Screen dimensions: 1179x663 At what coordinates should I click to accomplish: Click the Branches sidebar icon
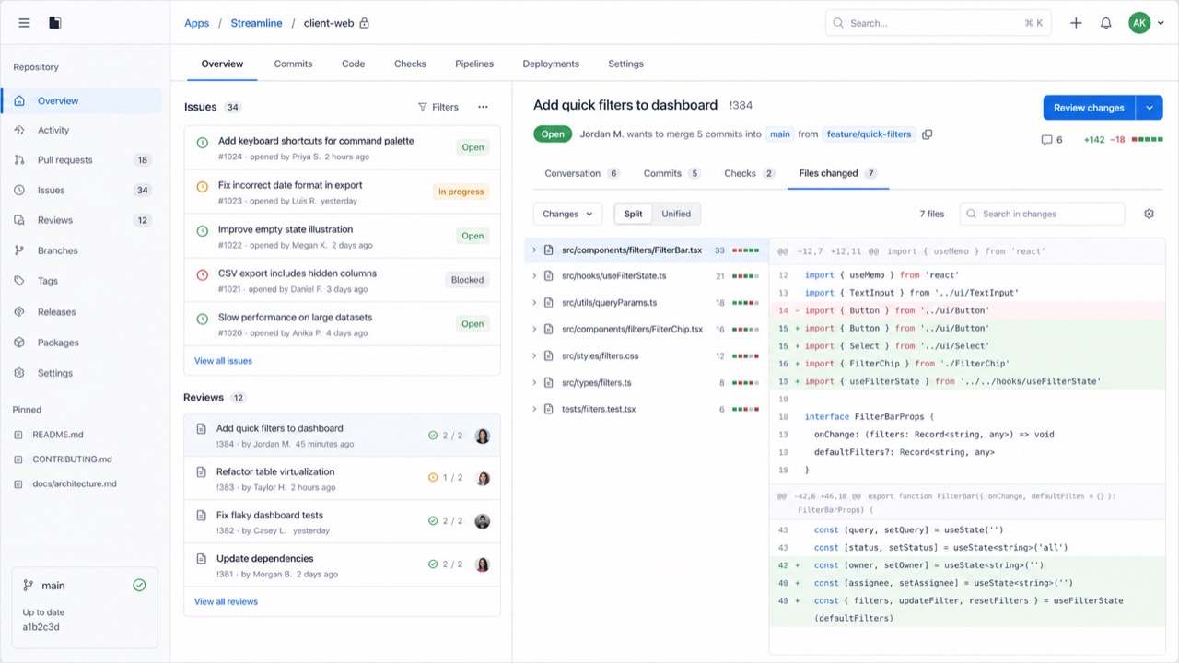click(x=19, y=250)
